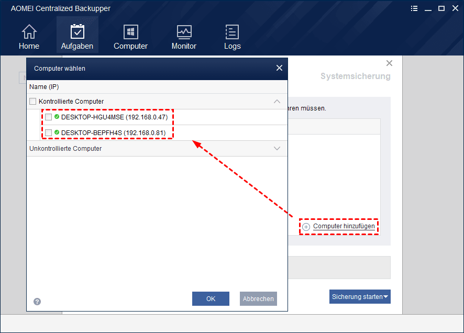Select the DESKTOP-HGU4MSE (192.168.0.47) row text
The width and height of the screenshot is (464, 333).
[x=115, y=117]
